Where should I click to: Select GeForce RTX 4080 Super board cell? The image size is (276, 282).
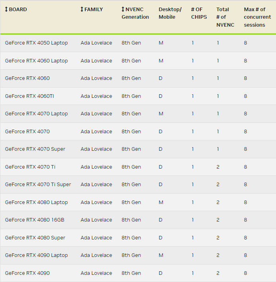[x=35, y=238]
